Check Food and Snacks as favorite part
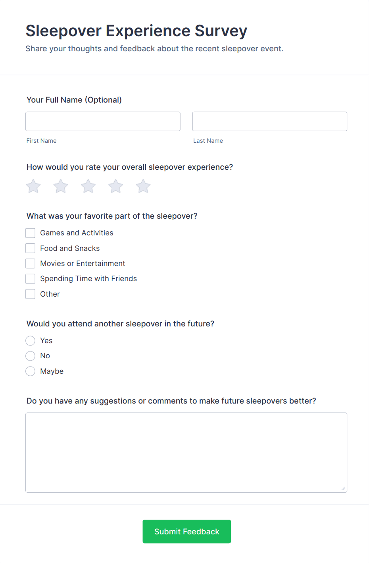The image size is (369, 563). 30,248
